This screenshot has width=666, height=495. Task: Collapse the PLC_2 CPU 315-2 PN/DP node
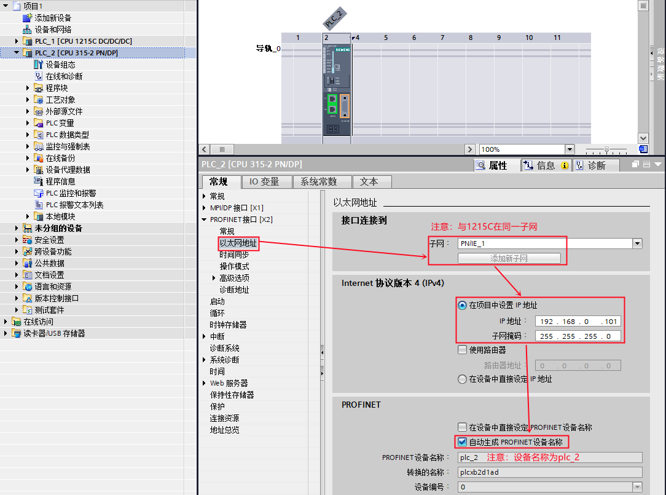point(17,53)
